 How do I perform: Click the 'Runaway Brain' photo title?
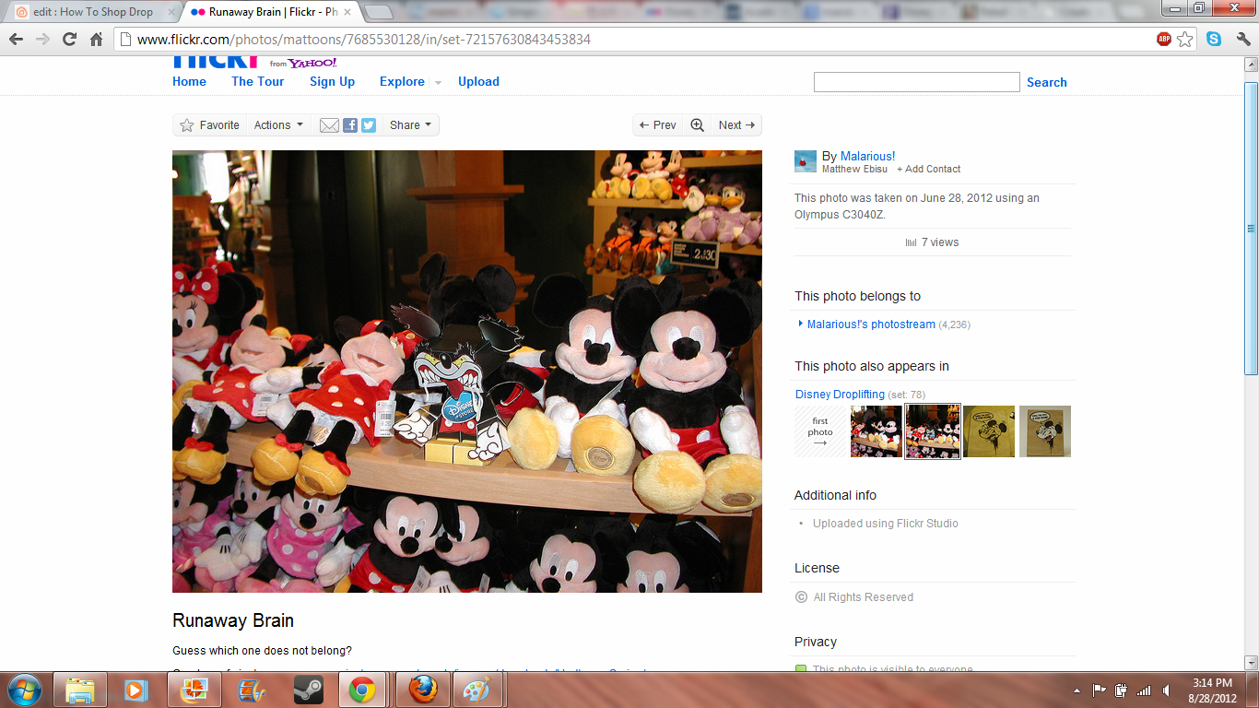[233, 620]
